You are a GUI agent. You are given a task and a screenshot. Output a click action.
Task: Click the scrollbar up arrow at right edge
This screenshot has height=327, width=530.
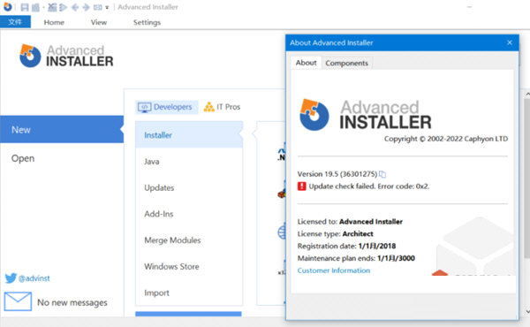(527, 94)
